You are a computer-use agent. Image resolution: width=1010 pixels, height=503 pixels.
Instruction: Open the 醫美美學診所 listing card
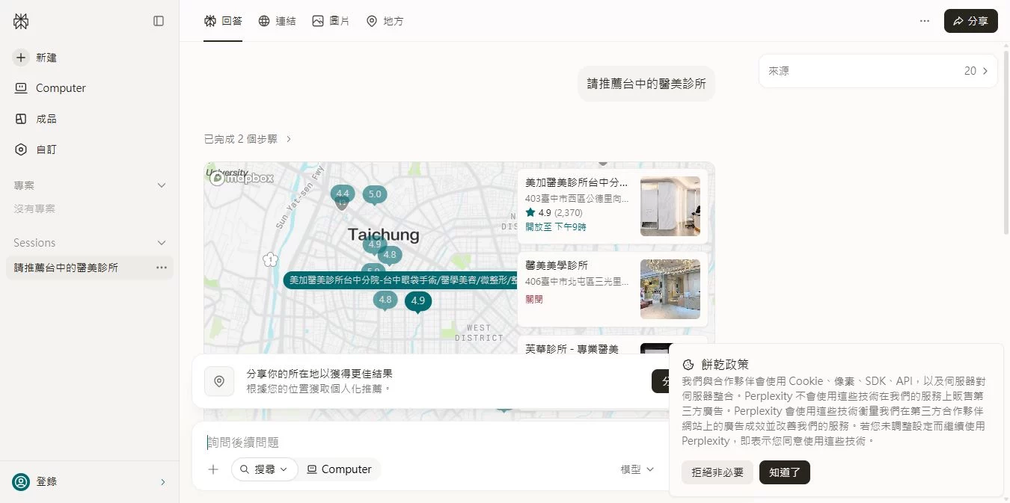click(x=613, y=289)
